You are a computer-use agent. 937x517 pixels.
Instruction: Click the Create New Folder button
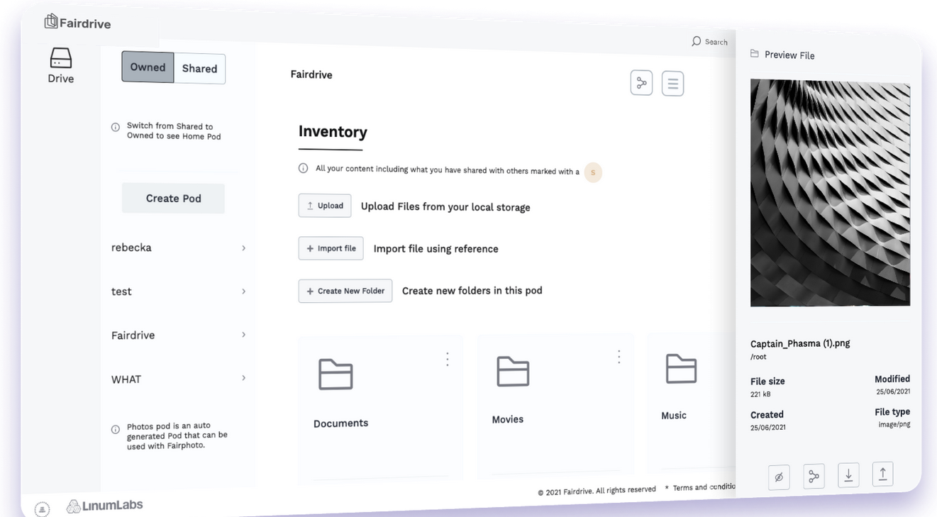tap(345, 291)
